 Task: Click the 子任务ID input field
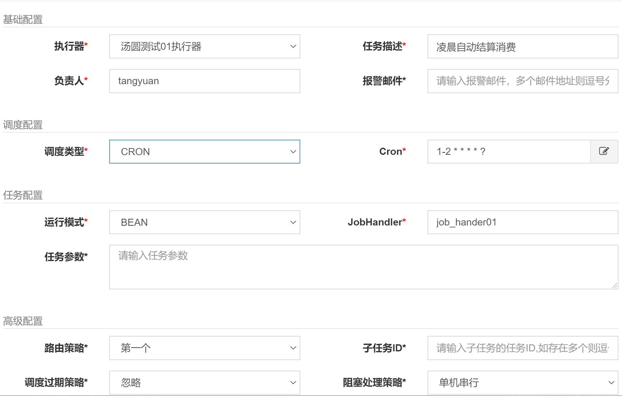click(x=523, y=348)
